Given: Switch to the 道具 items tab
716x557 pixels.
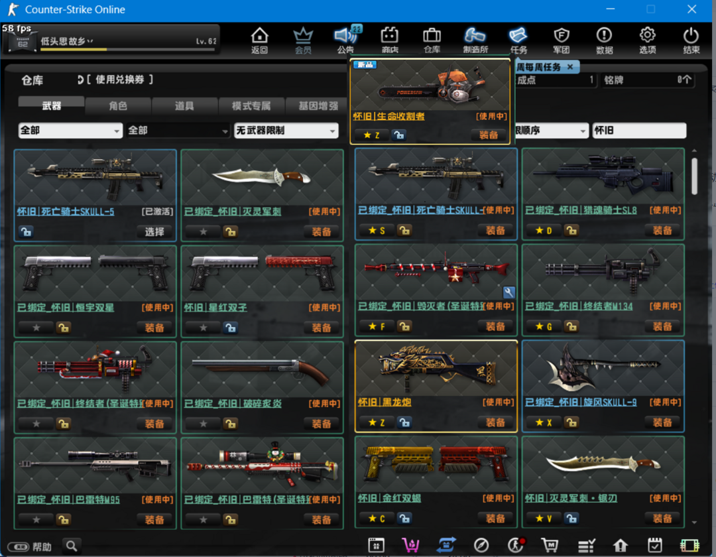Looking at the screenshot, I should tap(184, 105).
